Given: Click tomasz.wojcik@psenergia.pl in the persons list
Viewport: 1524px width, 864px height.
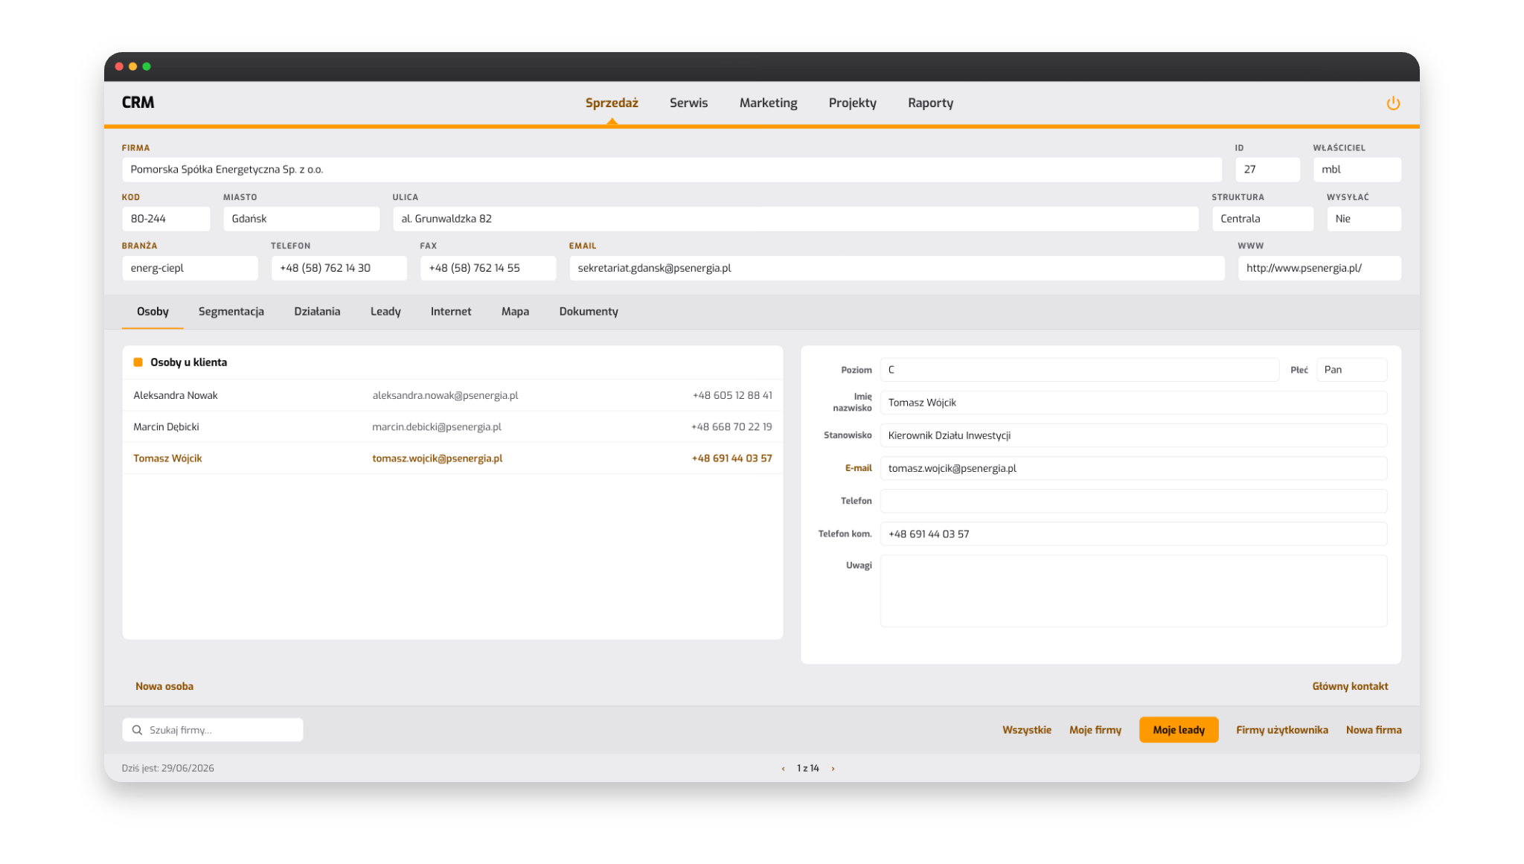Looking at the screenshot, I should (x=438, y=458).
